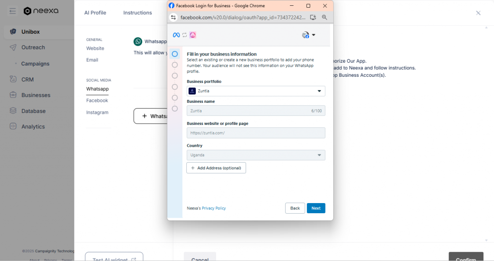The height and width of the screenshot is (261, 494).
Task: Click the install app icon in address bar
Action: (x=313, y=17)
